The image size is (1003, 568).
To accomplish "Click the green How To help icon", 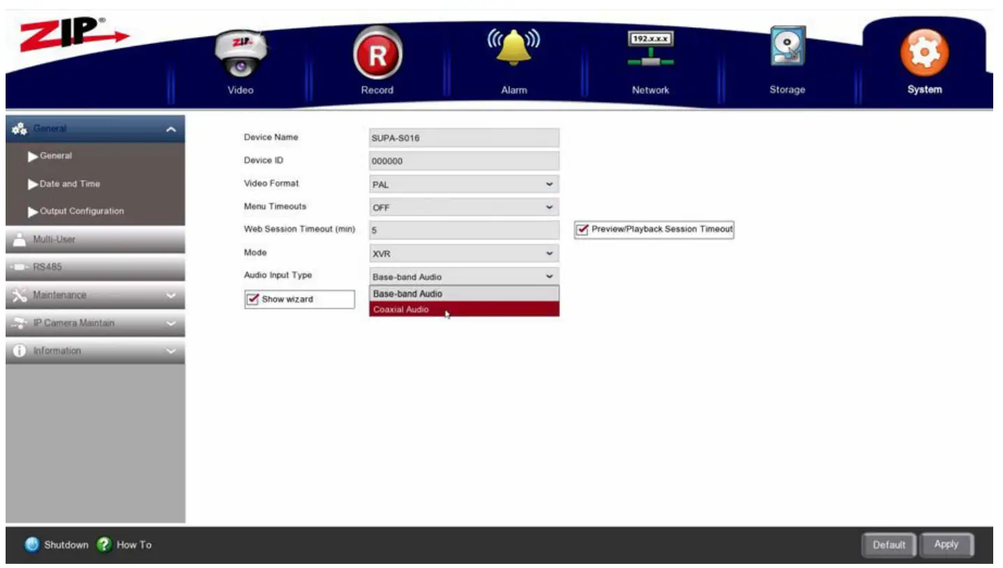I will pos(104,545).
